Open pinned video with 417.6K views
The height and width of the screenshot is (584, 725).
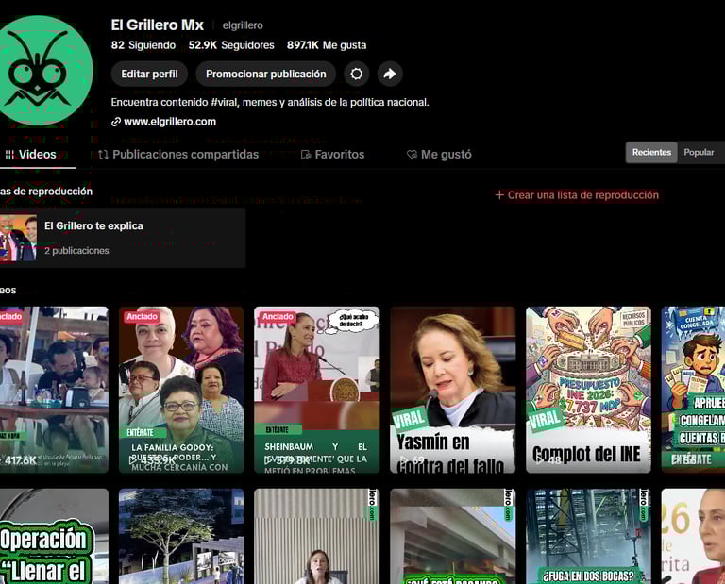click(54, 390)
